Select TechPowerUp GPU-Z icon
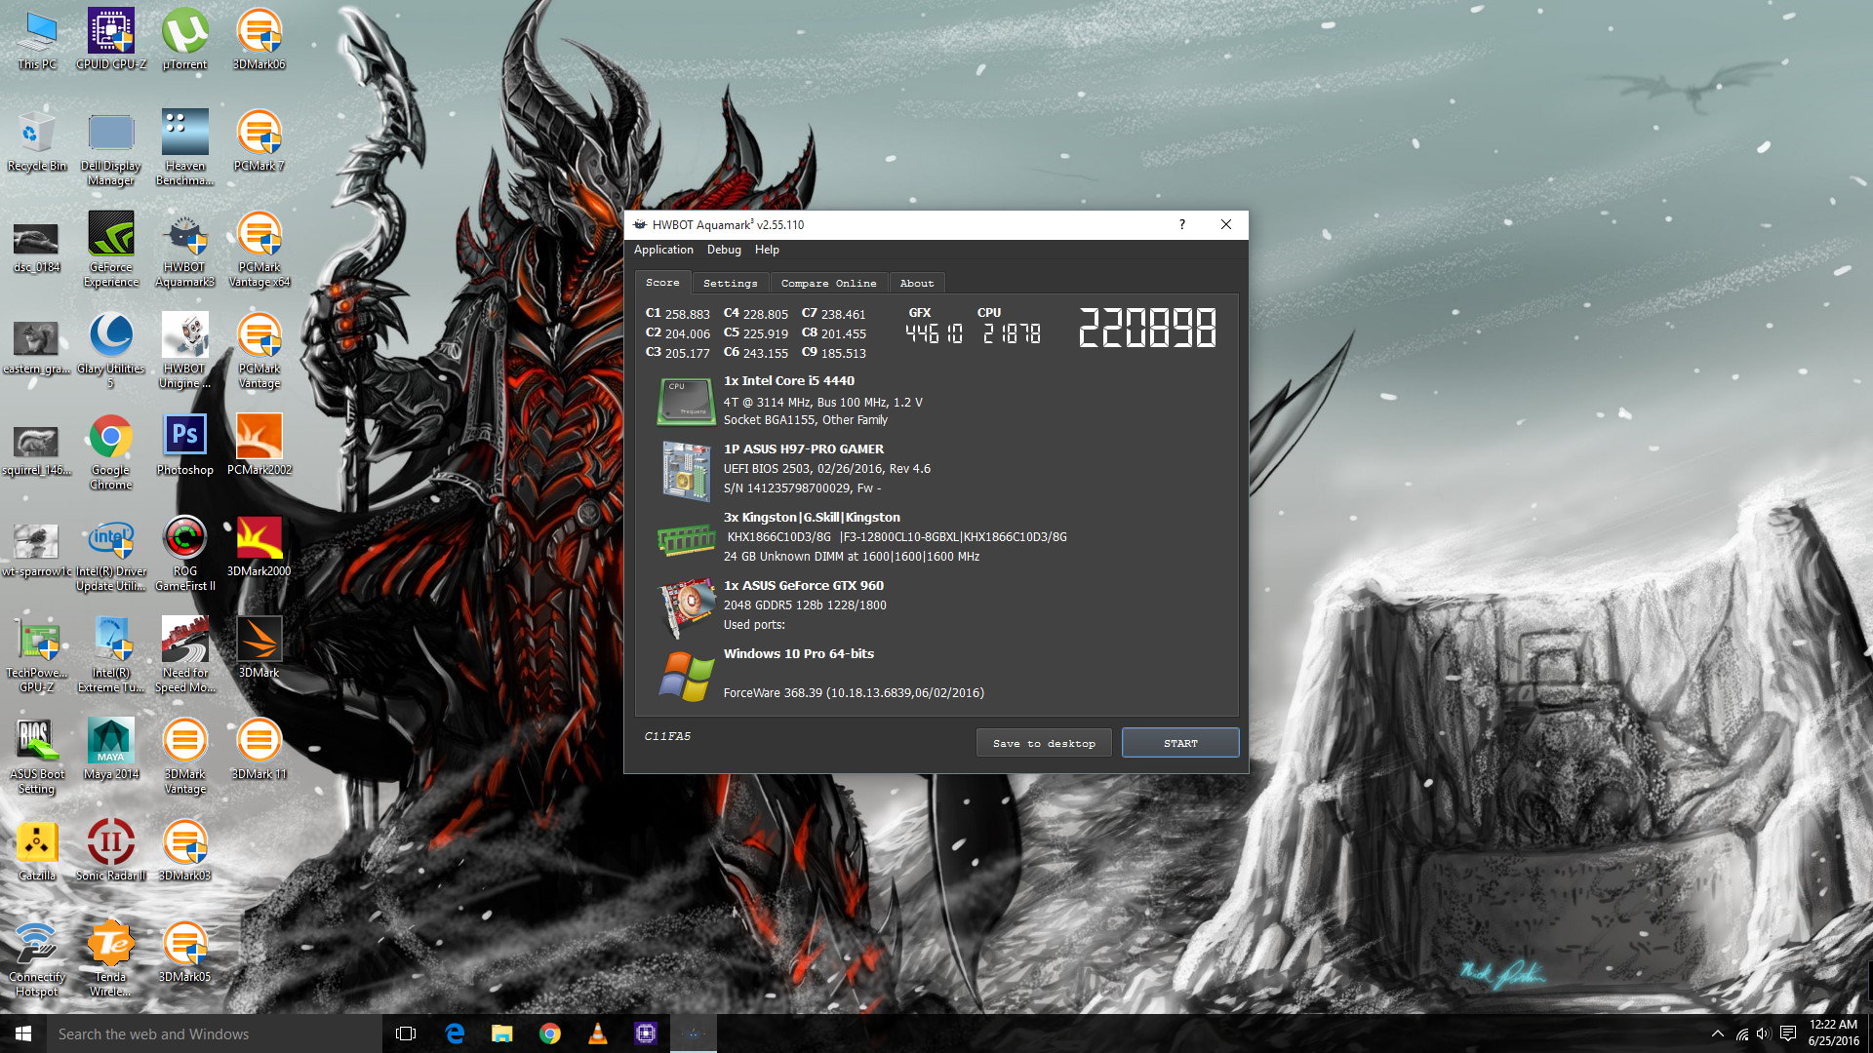This screenshot has width=1873, height=1053. [x=37, y=655]
